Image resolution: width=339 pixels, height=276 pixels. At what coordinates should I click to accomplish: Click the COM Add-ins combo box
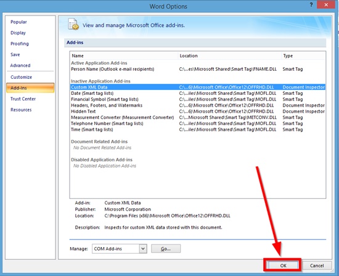[120, 248]
